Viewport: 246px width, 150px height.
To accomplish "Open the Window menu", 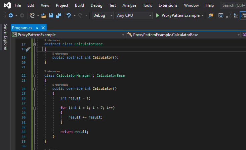I will tap(191, 5).
